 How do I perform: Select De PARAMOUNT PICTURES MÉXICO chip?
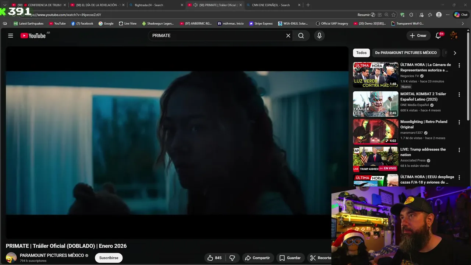pyautogui.click(x=406, y=53)
